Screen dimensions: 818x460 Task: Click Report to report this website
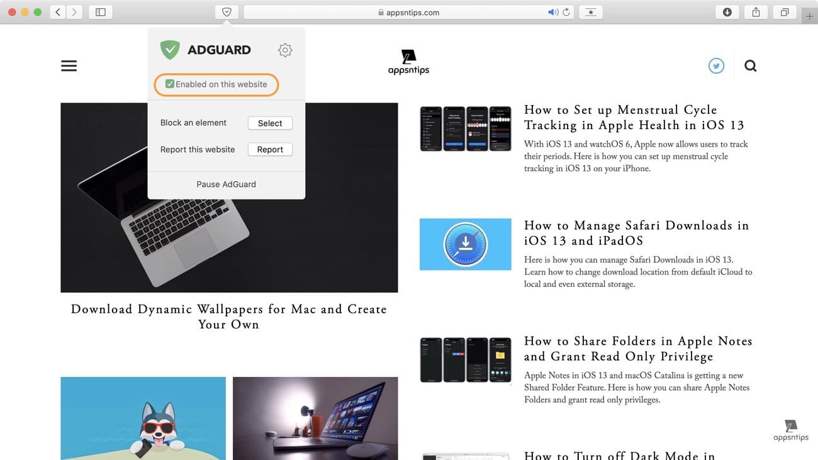(x=270, y=149)
